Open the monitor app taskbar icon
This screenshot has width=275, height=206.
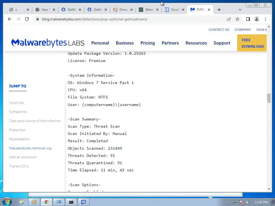pos(59,202)
